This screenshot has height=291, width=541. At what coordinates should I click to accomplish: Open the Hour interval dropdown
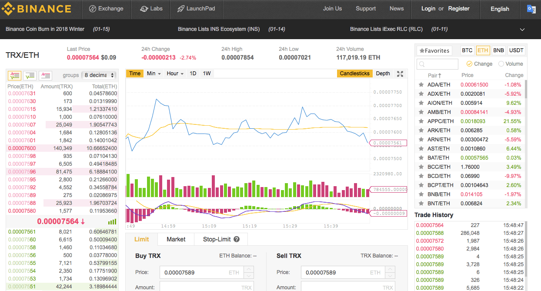(175, 74)
